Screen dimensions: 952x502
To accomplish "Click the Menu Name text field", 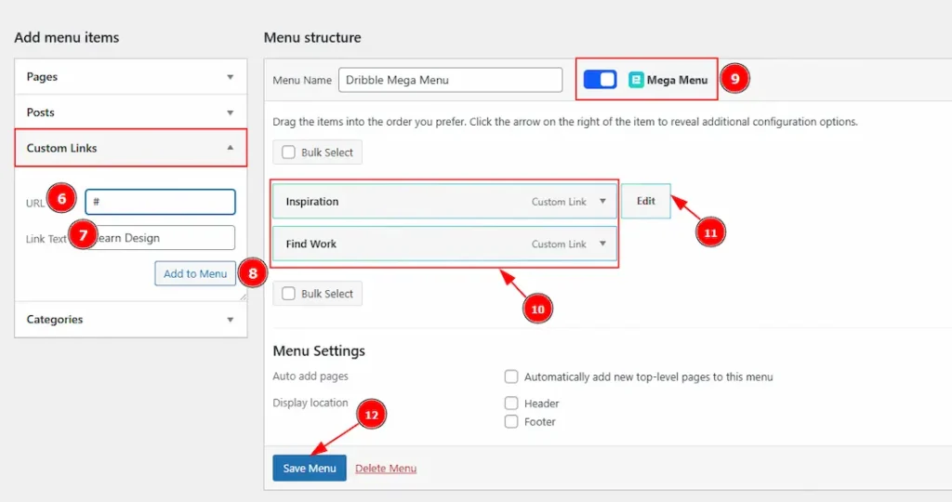I will point(450,80).
